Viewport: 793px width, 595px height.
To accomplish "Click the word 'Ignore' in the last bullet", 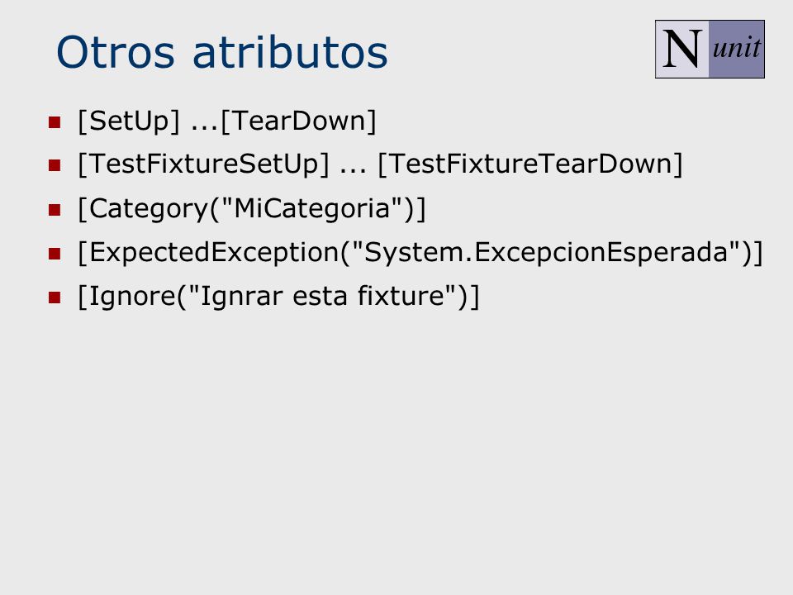I will click(x=132, y=297).
